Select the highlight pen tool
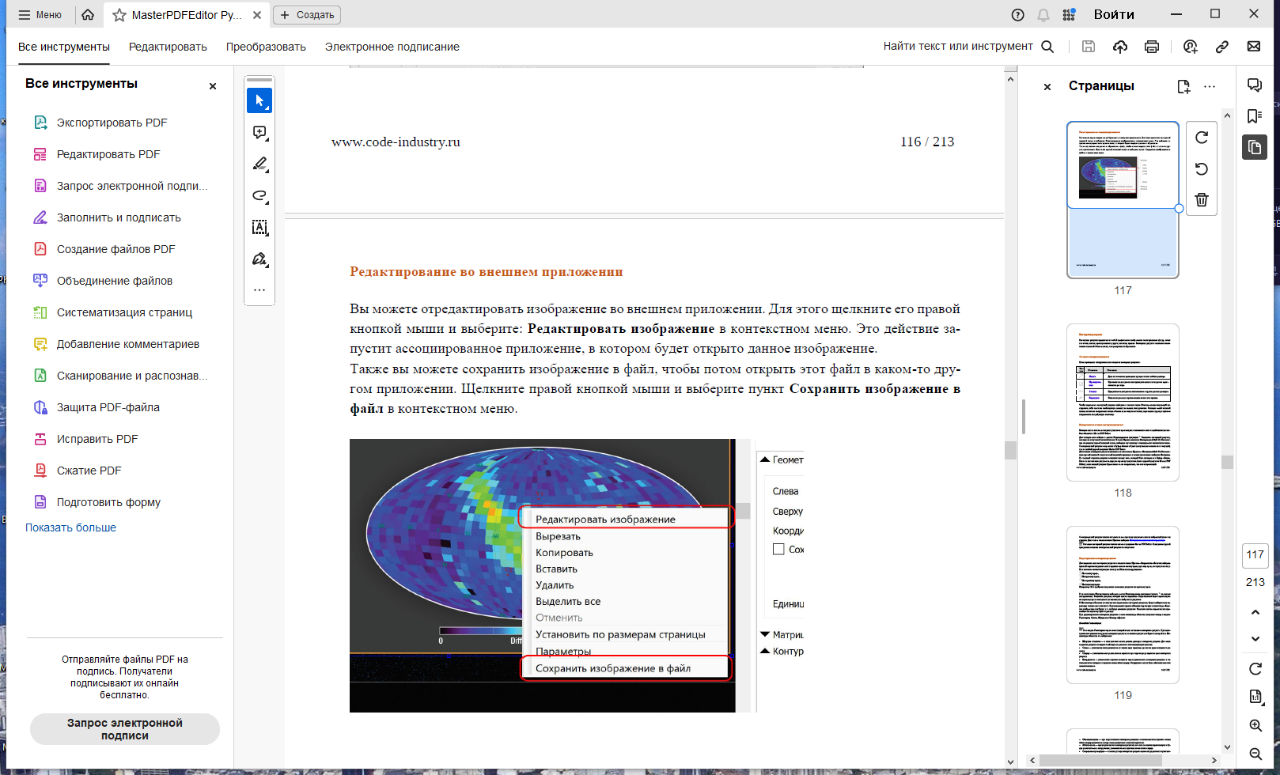This screenshot has height=775, width=1280. tap(259, 164)
